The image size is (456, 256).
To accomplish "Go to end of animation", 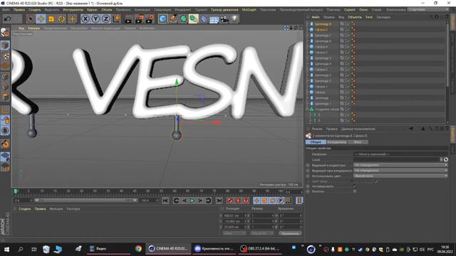I will click(x=219, y=201).
